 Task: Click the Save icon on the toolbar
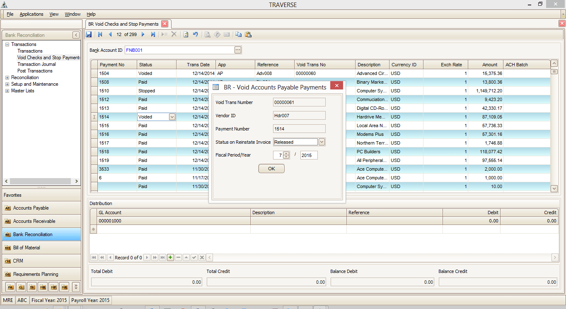(x=89, y=34)
